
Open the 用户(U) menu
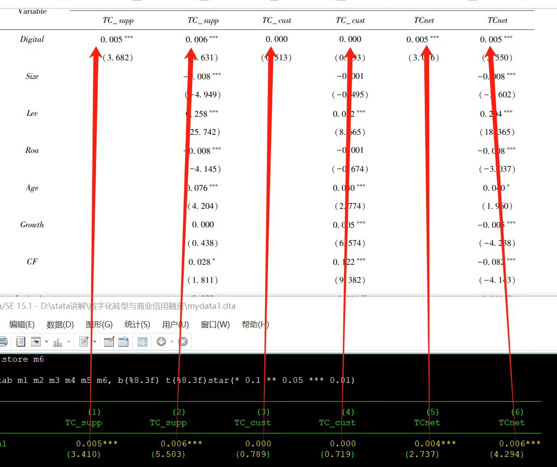(175, 325)
